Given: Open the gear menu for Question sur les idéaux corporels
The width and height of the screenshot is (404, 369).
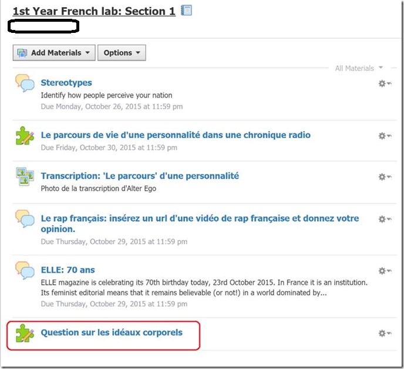Looking at the screenshot, I should coord(385,333).
